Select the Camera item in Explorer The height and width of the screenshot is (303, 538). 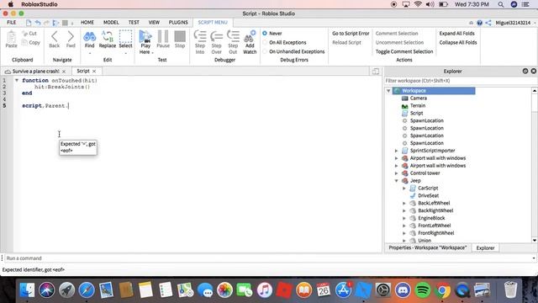pyautogui.click(x=419, y=98)
